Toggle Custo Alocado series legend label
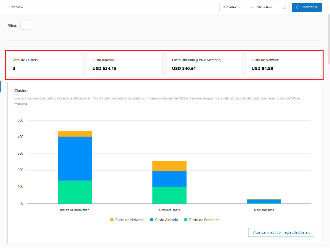Screen dimensions: 330x248 tap(167, 220)
